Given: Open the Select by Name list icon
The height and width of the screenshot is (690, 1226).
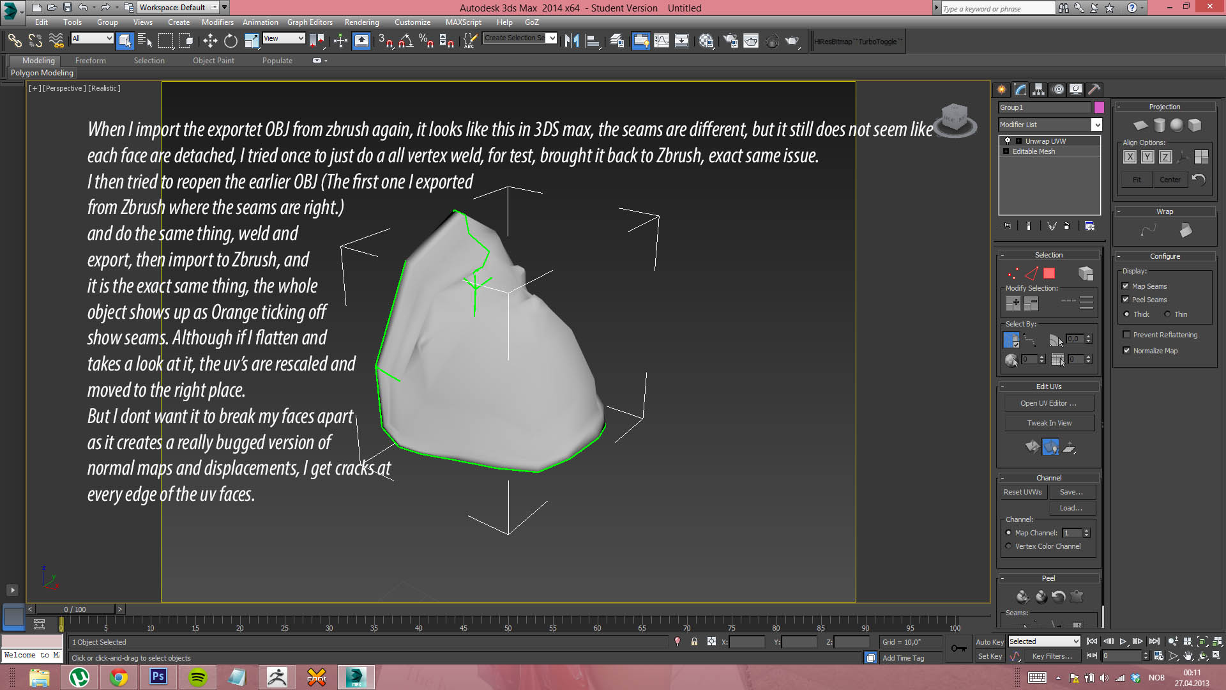Looking at the screenshot, I should 145,41.
